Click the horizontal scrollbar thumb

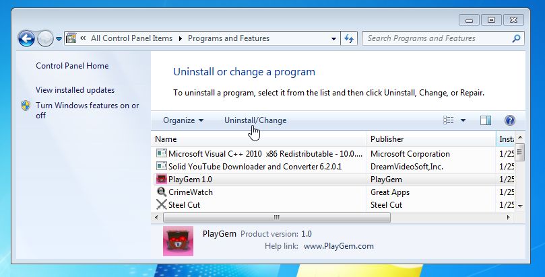pyautogui.click(x=277, y=218)
